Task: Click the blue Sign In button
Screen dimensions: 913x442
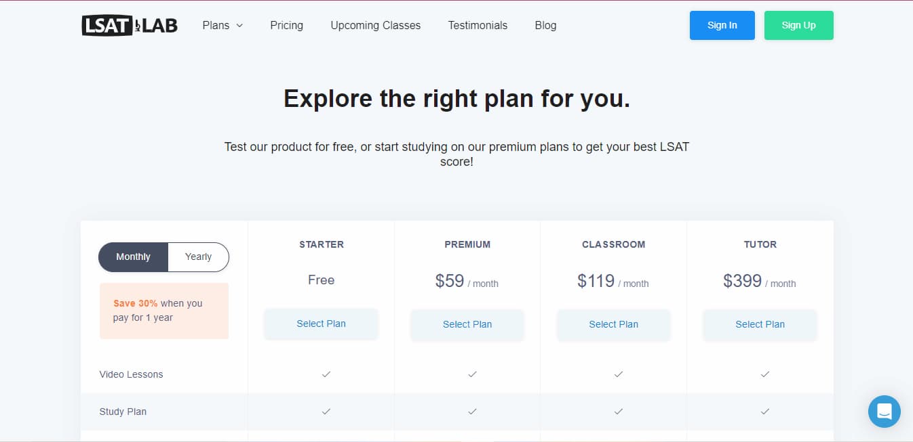Action: (722, 25)
